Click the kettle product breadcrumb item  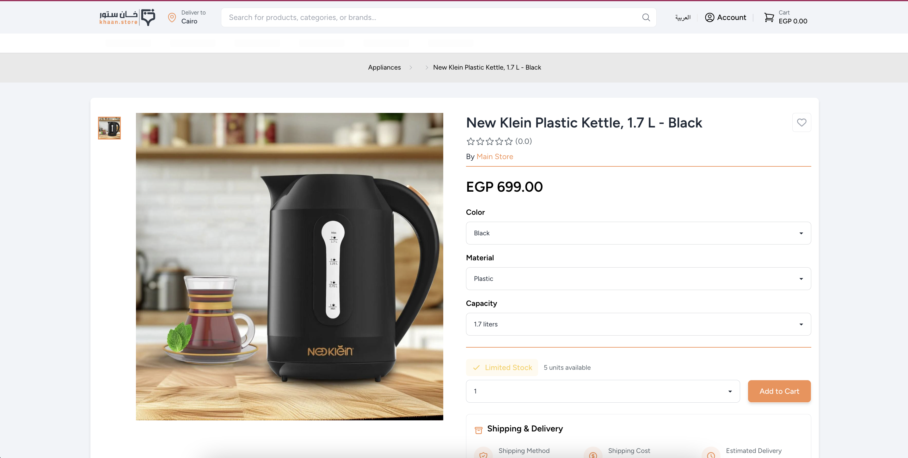(487, 67)
